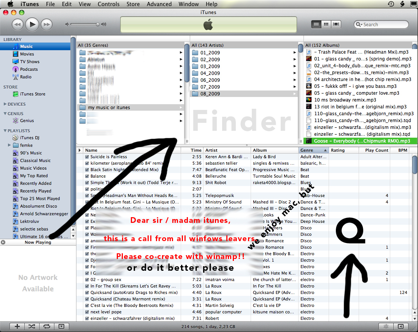Open the 90's Music smart playlist
Viewport: 418px width, 332px height.
pyautogui.click(x=31, y=153)
